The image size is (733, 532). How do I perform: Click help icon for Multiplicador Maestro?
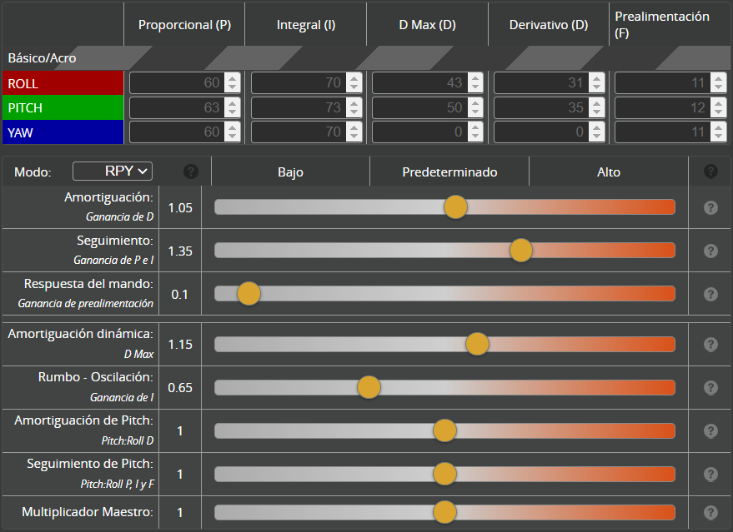pos(710,513)
